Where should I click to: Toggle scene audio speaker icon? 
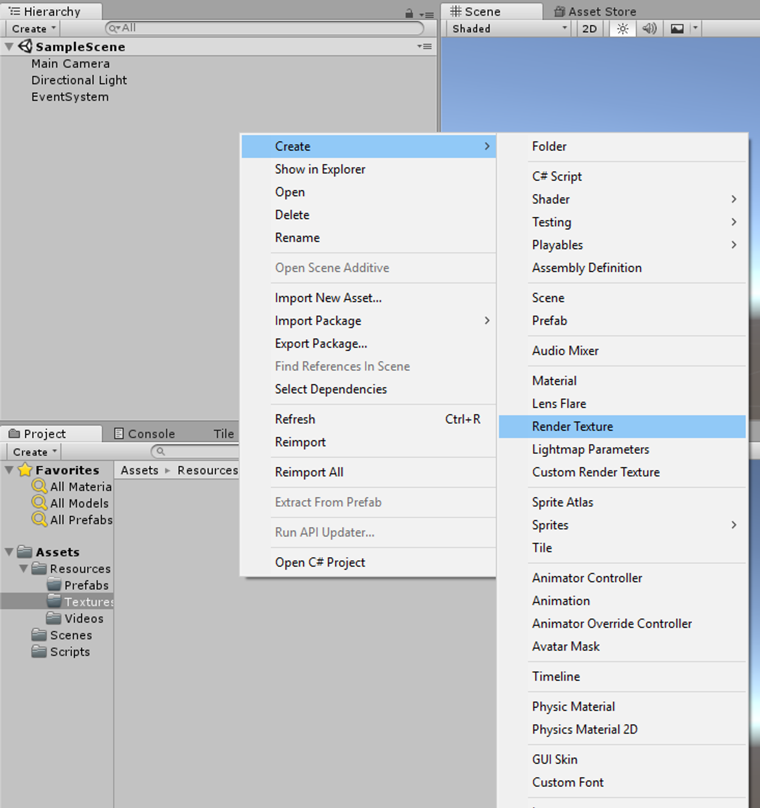(x=649, y=29)
